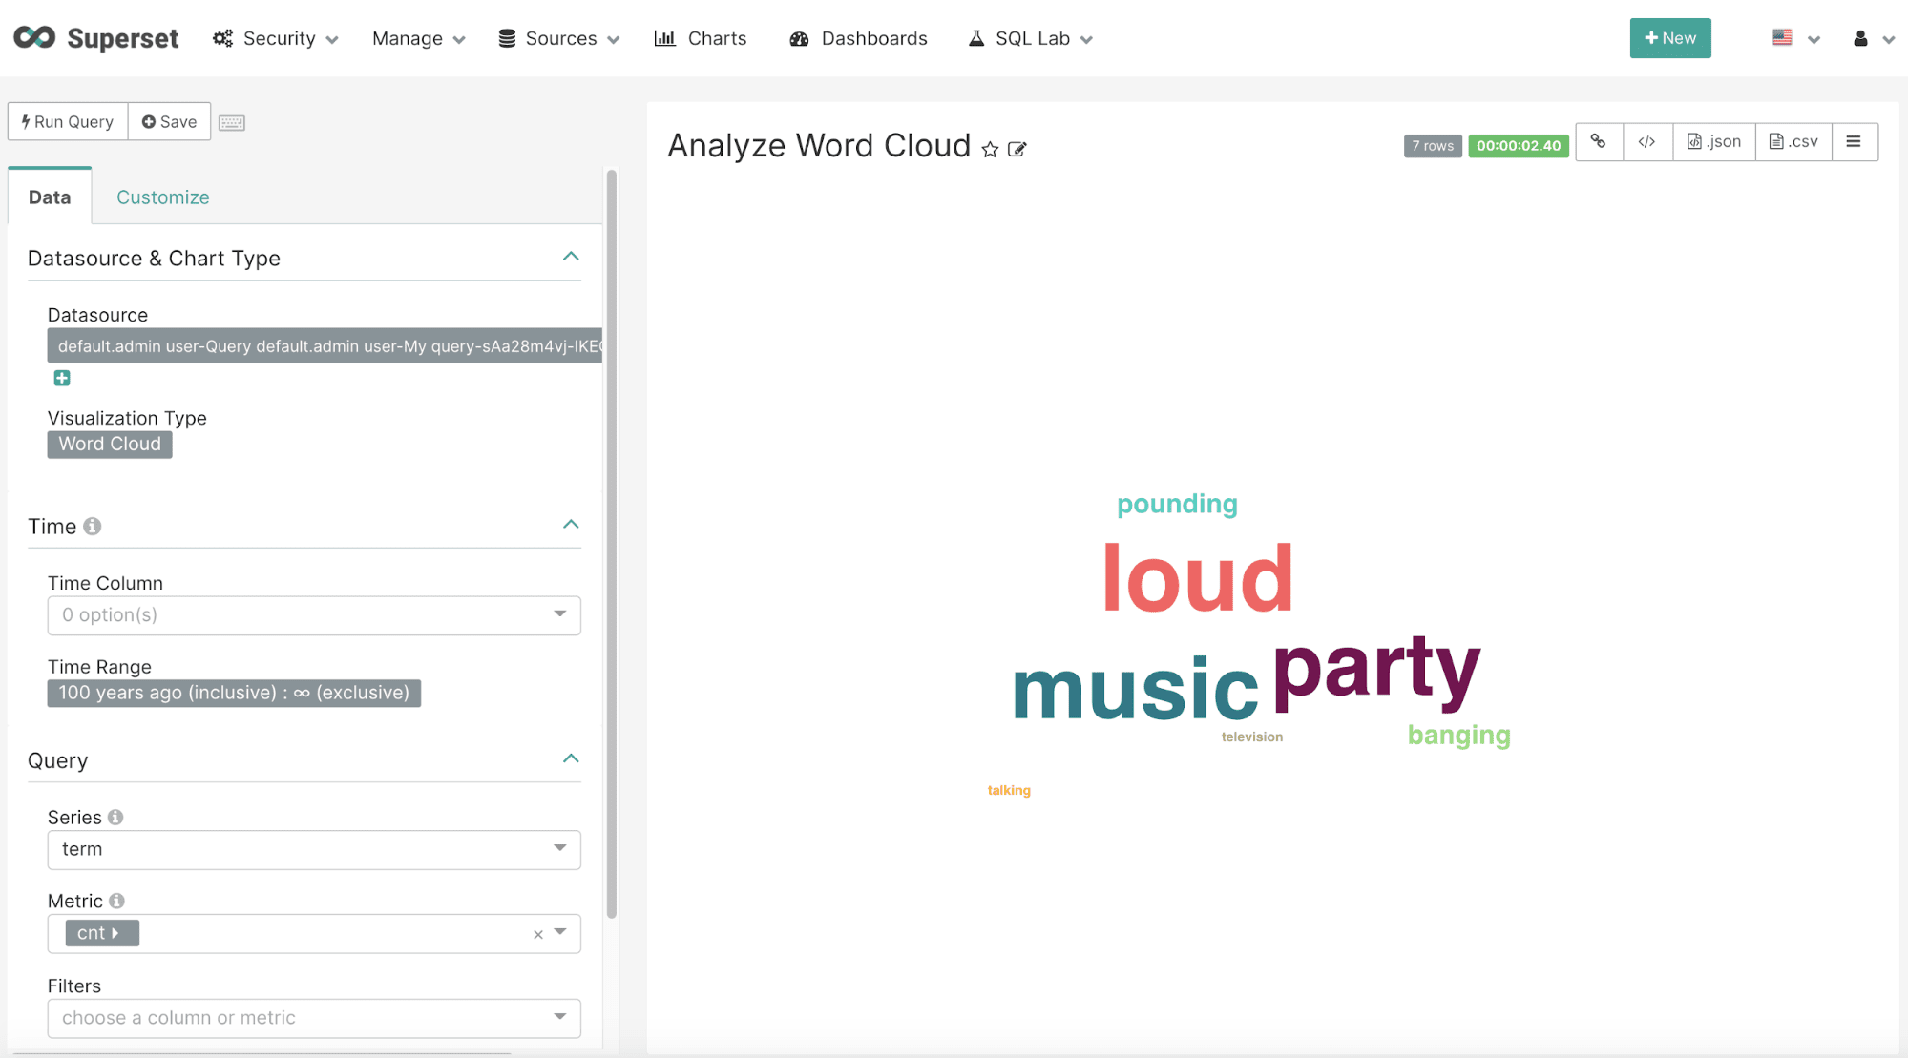Image resolution: width=1908 pixels, height=1059 pixels.
Task: Edit the cnt metric tag
Action: tap(102, 933)
